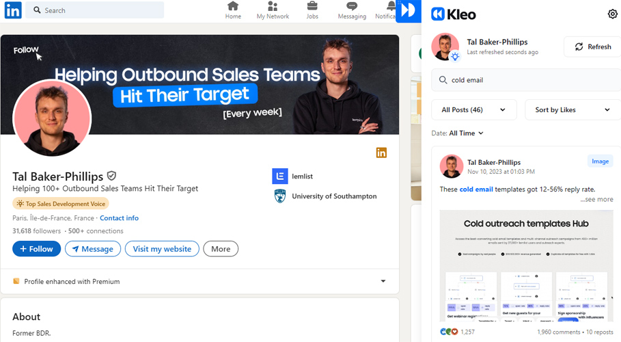Open the Messaging chat bubble icon
Image resolution: width=621 pixels, height=342 pixels.
[352, 6]
